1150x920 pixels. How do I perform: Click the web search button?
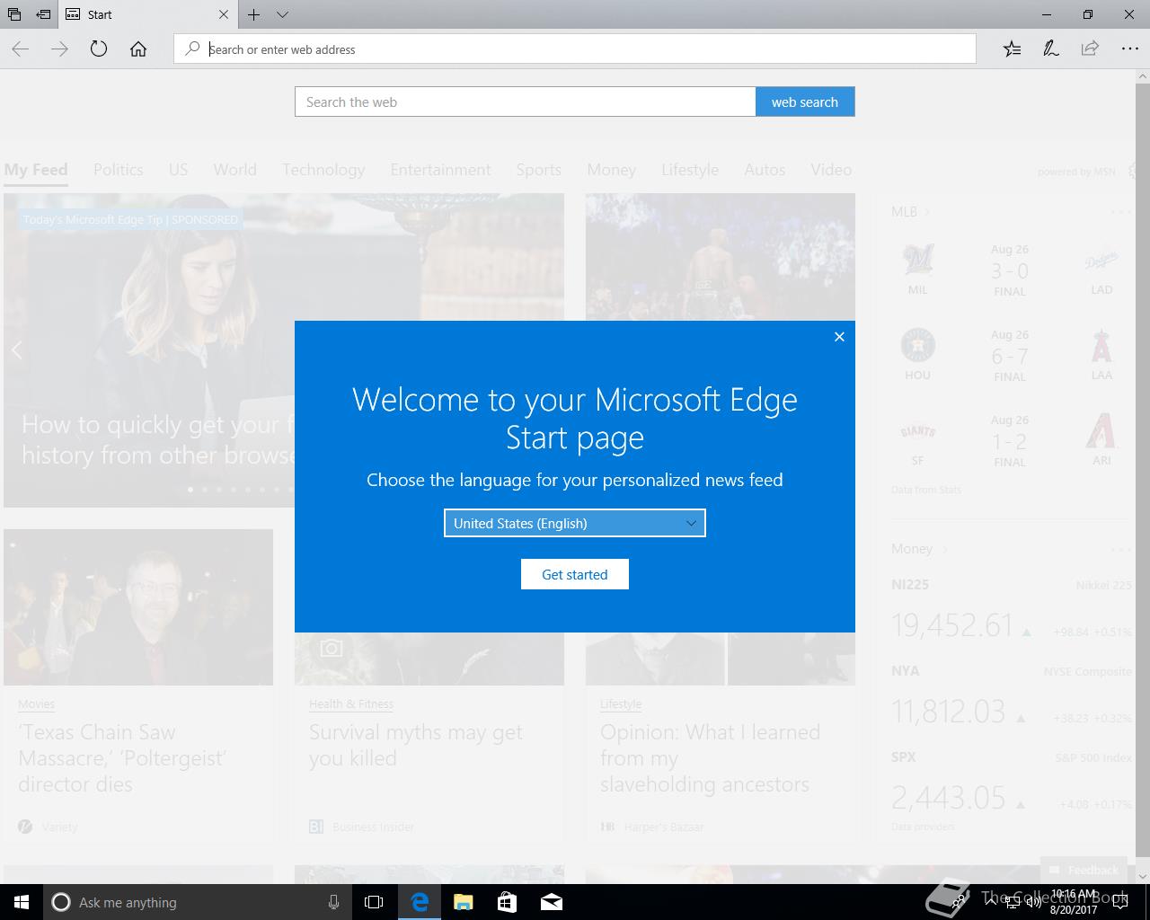(x=805, y=102)
